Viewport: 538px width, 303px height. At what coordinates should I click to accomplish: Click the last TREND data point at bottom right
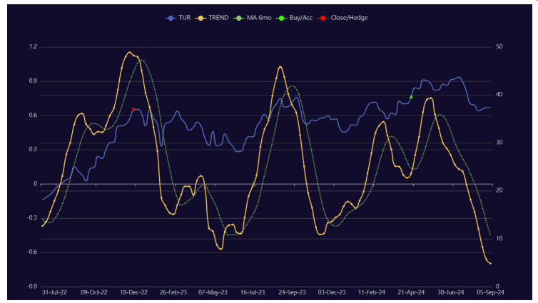coord(491,264)
